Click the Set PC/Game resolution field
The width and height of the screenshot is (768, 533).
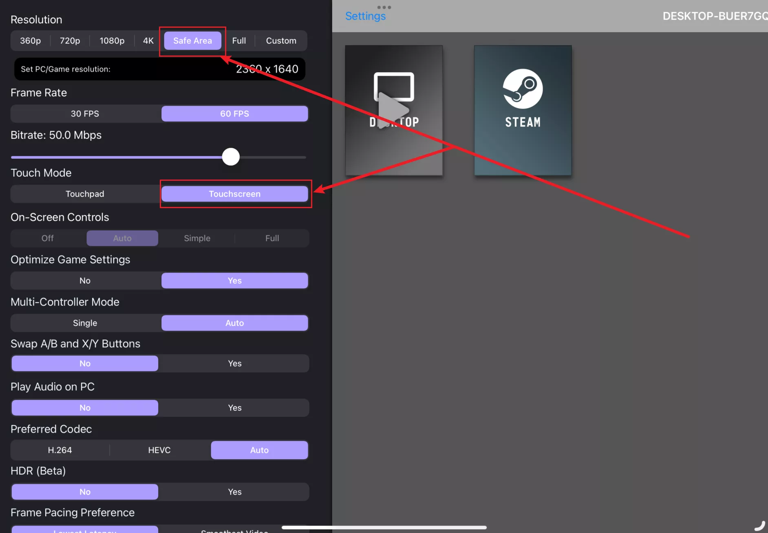pyautogui.click(x=160, y=69)
